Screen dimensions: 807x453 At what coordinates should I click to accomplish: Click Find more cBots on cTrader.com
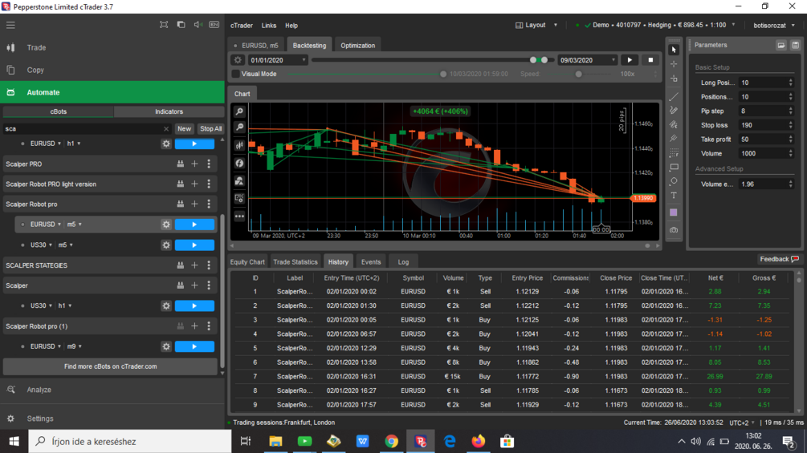click(x=110, y=366)
